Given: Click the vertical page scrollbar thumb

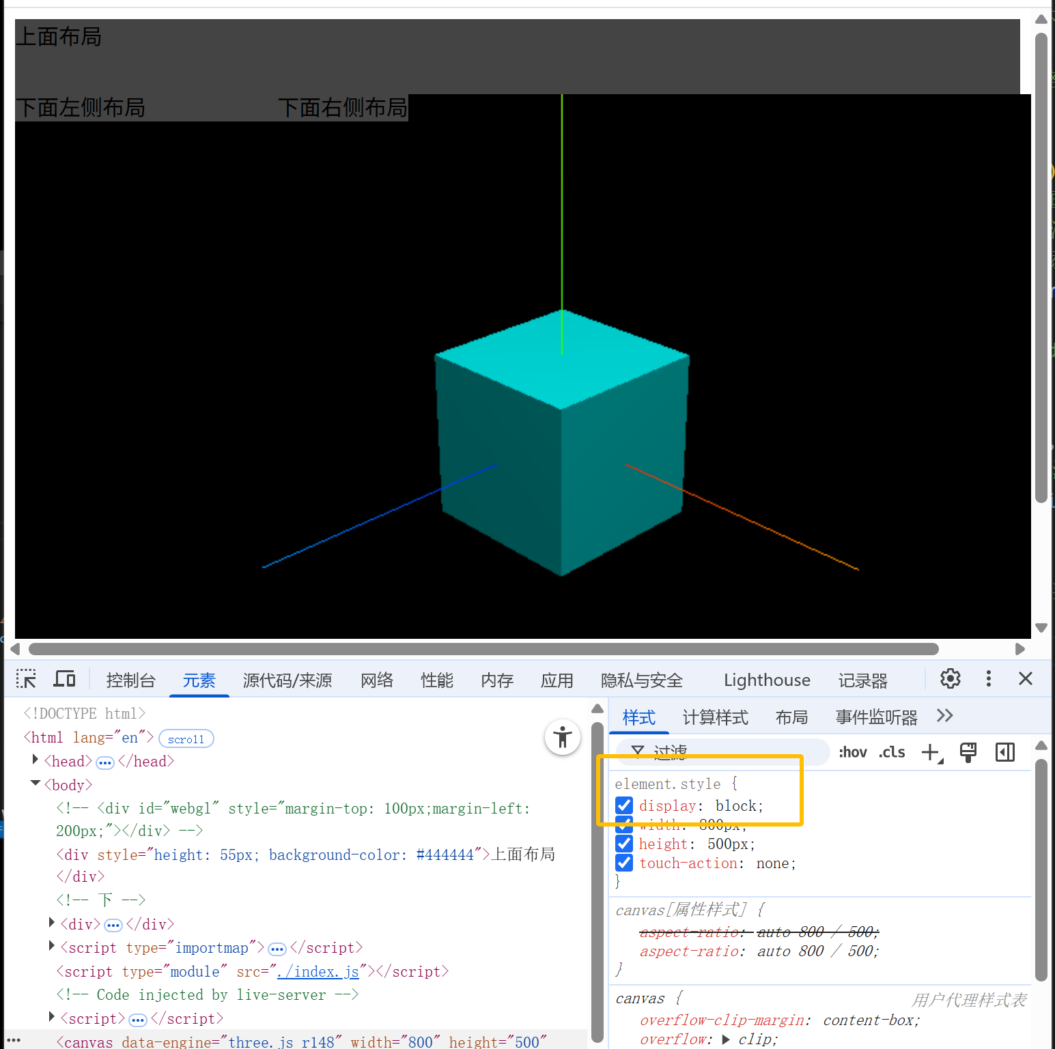Looking at the screenshot, I should pos(1041,268).
